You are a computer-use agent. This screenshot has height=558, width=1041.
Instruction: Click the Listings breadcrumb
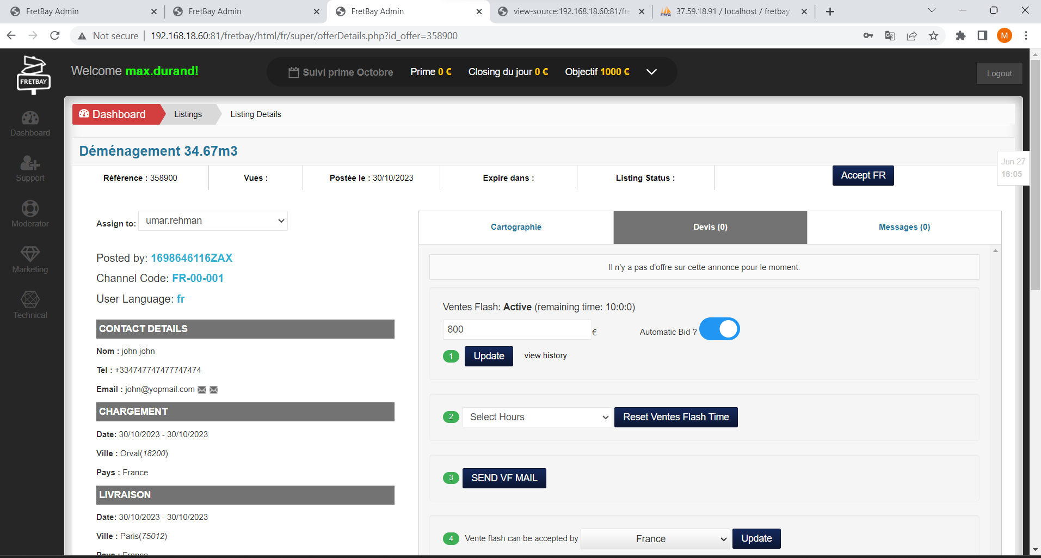[x=188, y=114]
